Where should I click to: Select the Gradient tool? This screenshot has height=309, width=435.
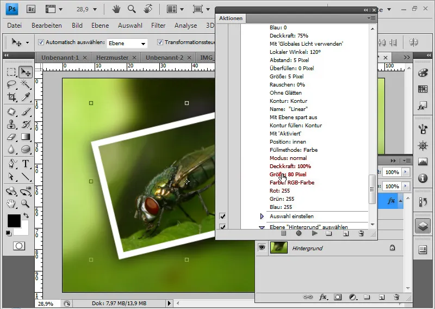point(26,137)
